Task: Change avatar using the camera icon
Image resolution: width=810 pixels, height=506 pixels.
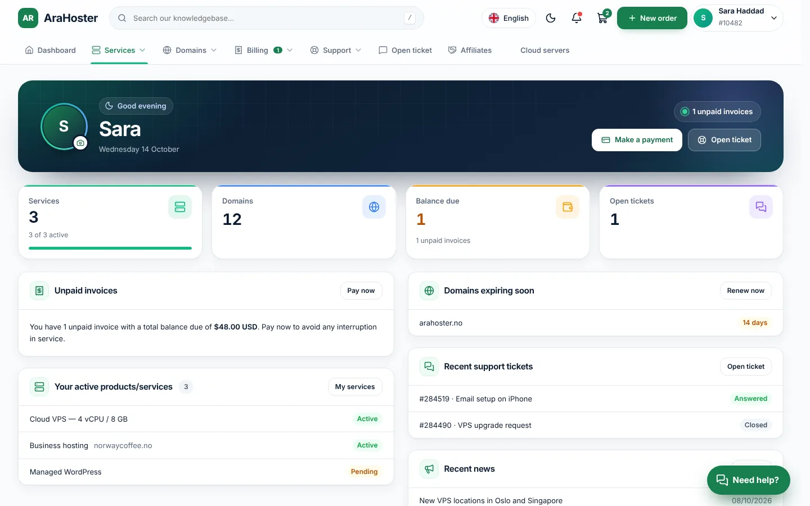Action: 80,143
